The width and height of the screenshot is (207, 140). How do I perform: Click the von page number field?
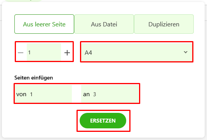43,94
